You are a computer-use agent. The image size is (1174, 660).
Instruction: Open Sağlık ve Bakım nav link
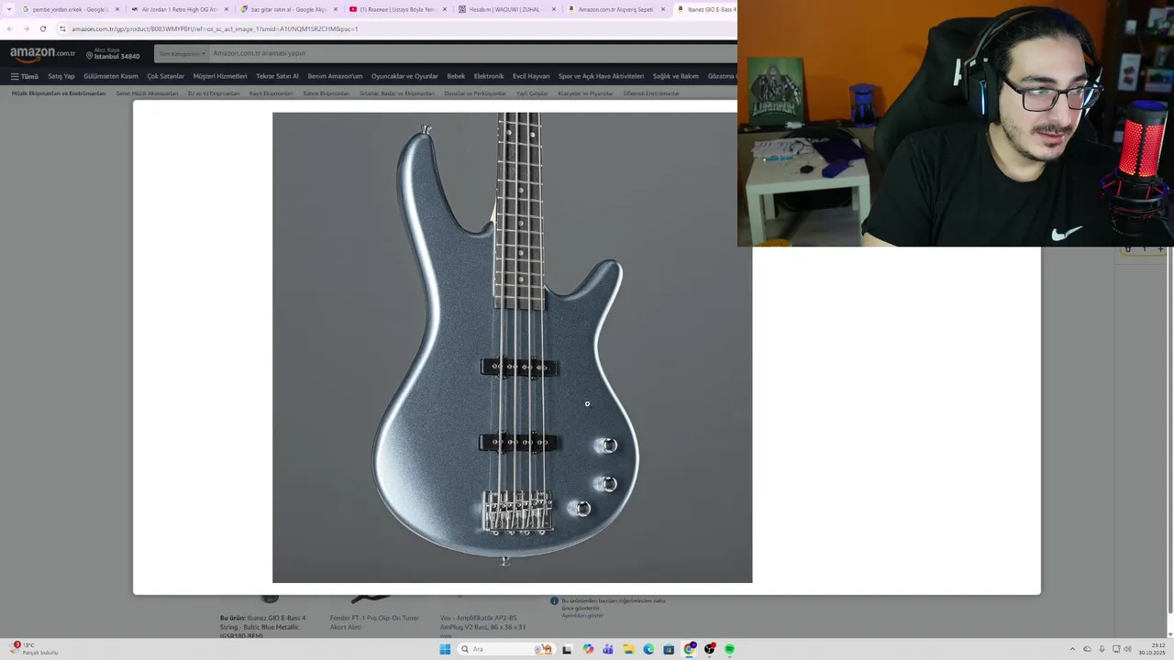[676, 76]
